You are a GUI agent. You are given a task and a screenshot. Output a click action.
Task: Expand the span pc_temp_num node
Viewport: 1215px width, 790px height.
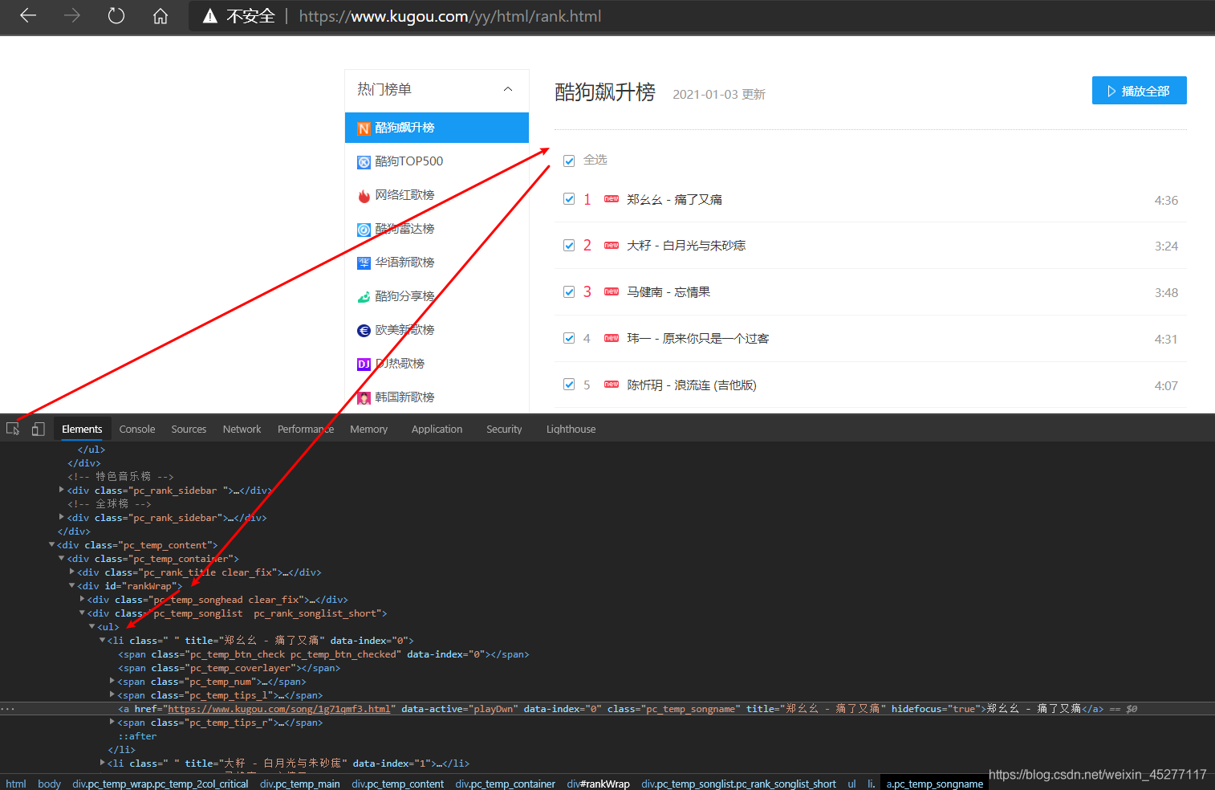pyautogui.click(x=112, y=682)
